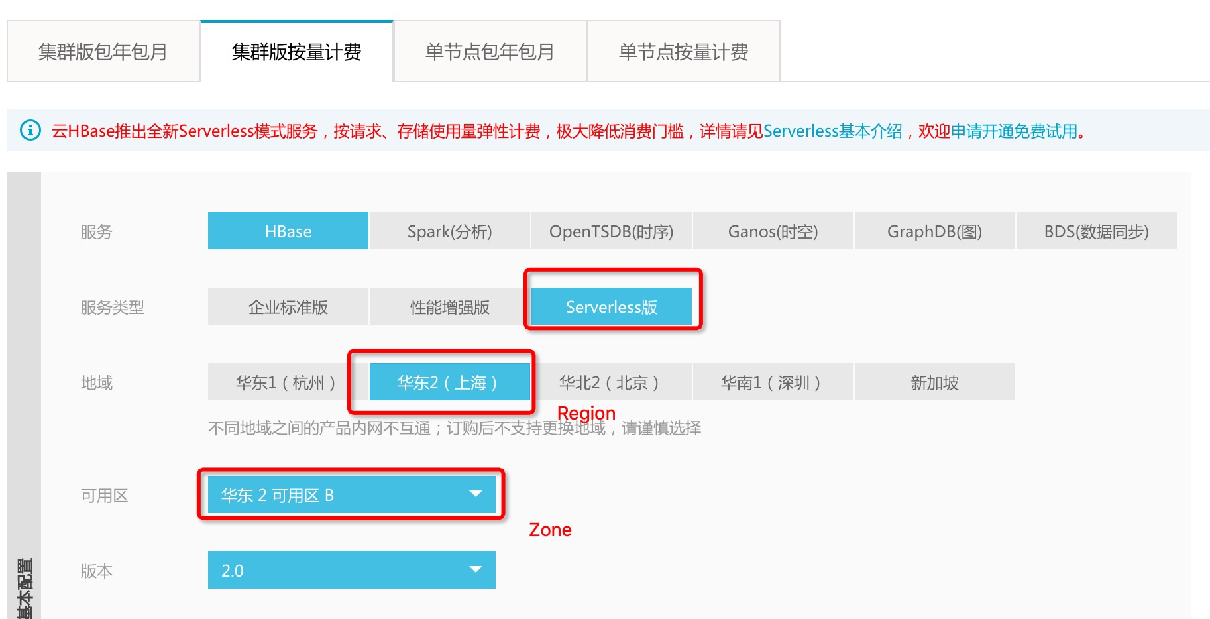This screenshot has height=619, width=1210.
Task: Switch to 集群版包年包月 tab
Action: coord(103,52)
